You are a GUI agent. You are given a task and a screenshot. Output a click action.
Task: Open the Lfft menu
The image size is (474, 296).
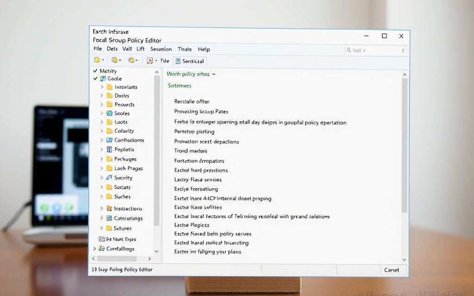140,49
